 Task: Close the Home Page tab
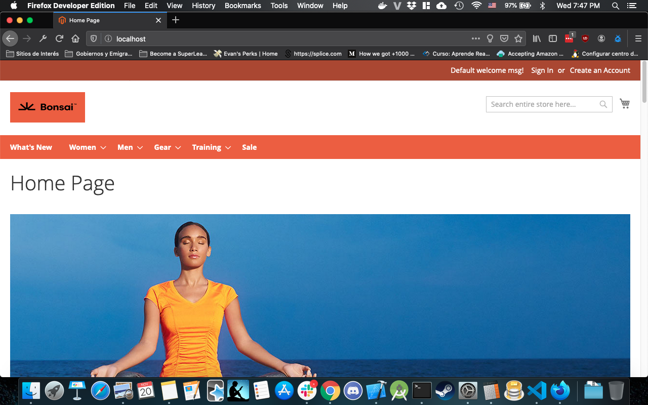[158, 20]
